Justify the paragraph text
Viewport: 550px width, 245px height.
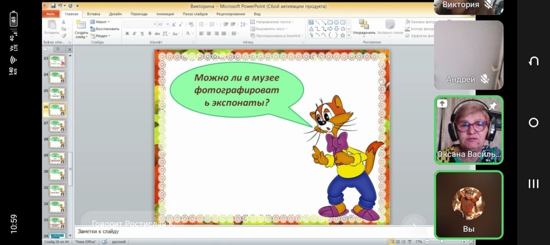coord(224,33)
